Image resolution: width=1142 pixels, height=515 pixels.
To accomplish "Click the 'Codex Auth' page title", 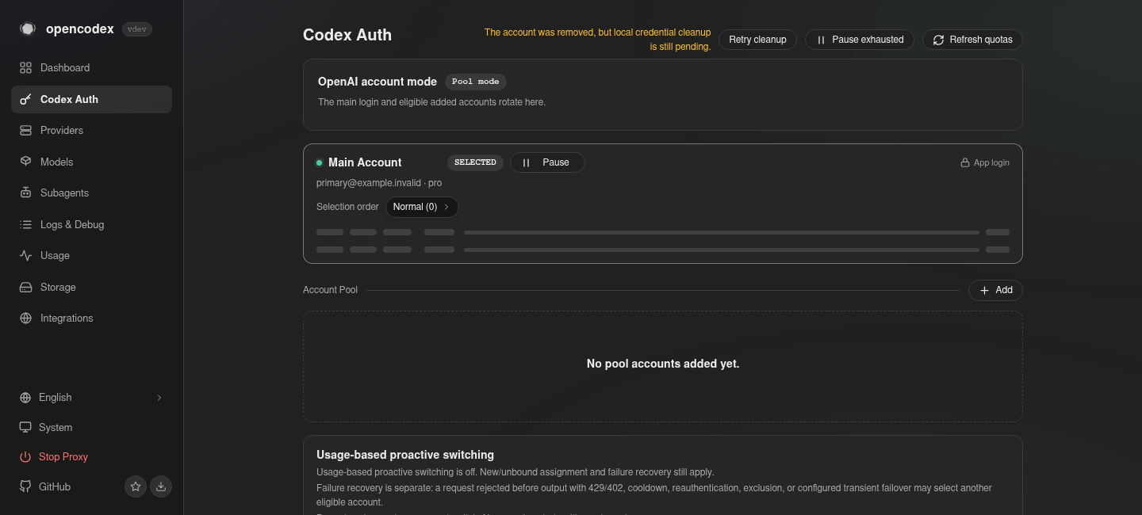I will coord(347,35).
